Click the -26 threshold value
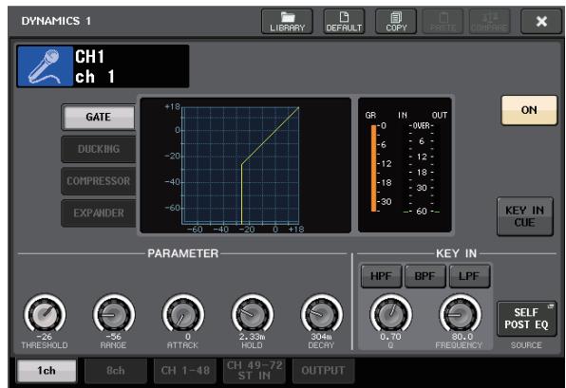This screenshot has width=566, height=388. (x=45, y=337)
